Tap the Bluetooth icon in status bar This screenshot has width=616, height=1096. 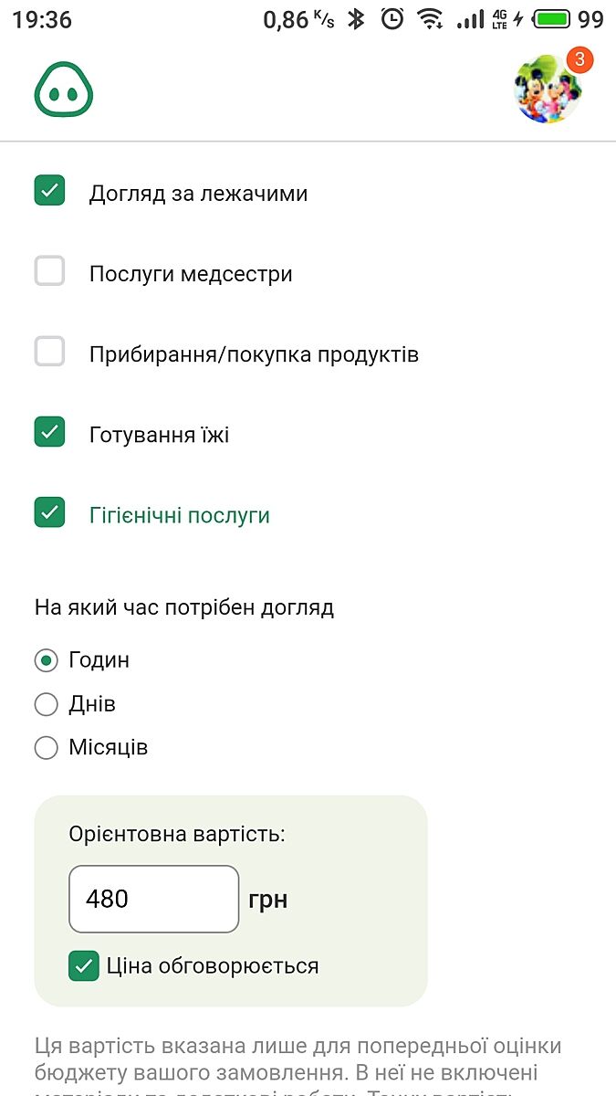point(357,19)
